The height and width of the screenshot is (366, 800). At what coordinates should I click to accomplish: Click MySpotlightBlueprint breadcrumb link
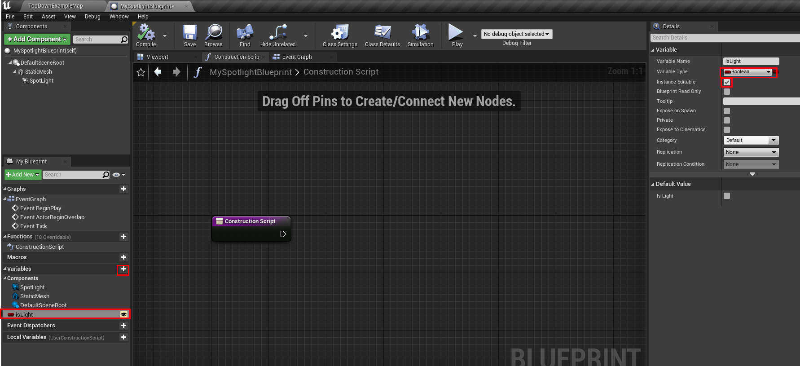251,72
